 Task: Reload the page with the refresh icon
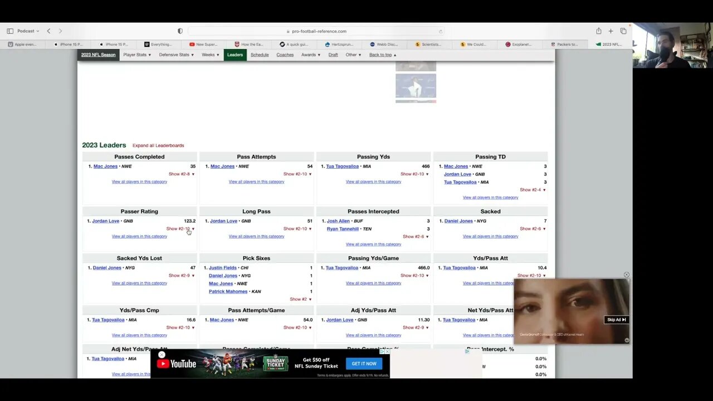440,31
